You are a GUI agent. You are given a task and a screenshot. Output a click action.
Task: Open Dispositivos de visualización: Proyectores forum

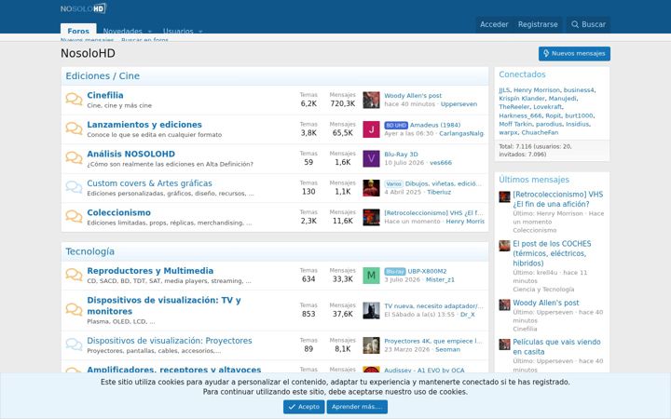[170, 341]
